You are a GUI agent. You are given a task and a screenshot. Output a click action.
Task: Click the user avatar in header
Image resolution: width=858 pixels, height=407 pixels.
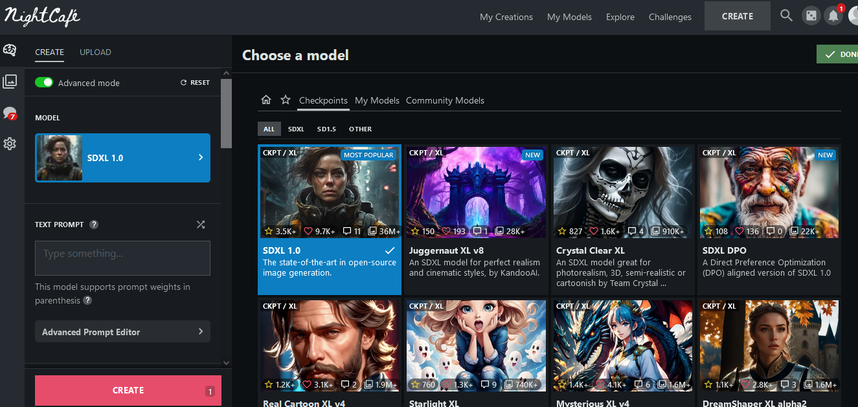pyautogui.click(x=853, y=16)
